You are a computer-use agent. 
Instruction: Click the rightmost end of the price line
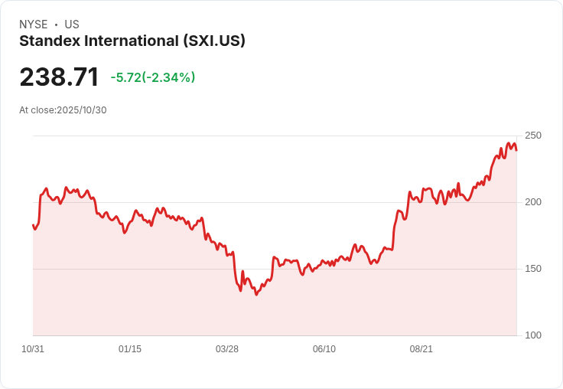pyautogui.click(x=516, y=150)
